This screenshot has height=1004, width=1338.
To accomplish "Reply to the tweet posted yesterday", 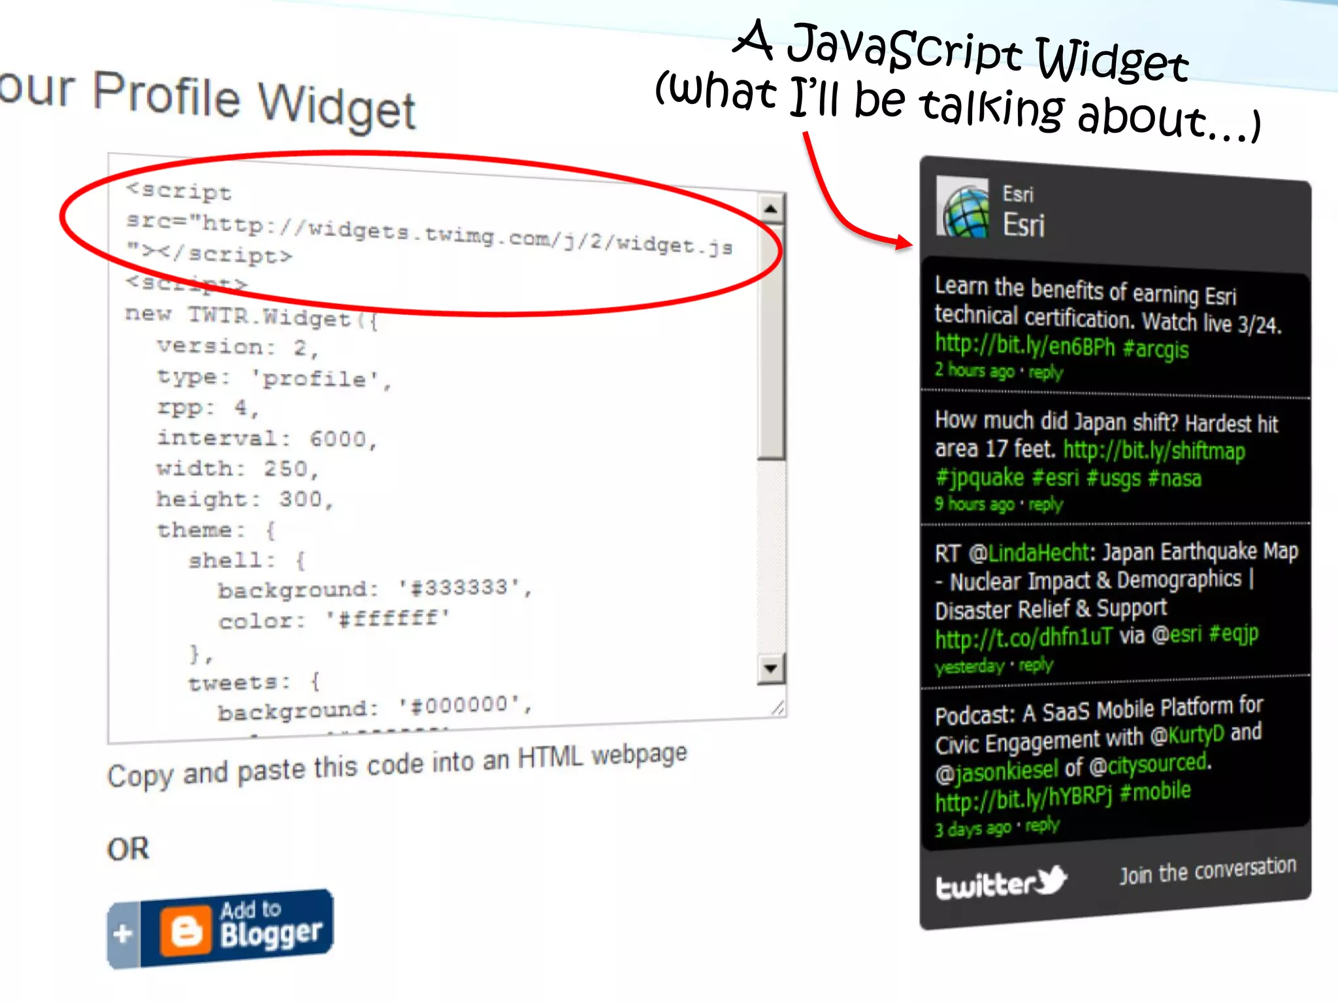I will [x=1037, y=665].
